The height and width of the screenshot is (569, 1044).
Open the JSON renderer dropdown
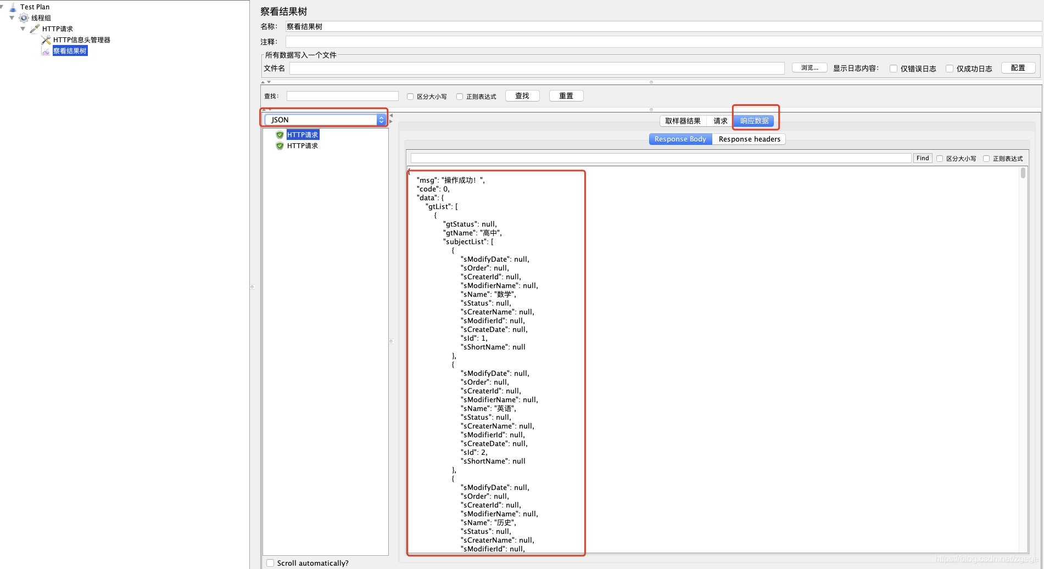click(326, 120)
